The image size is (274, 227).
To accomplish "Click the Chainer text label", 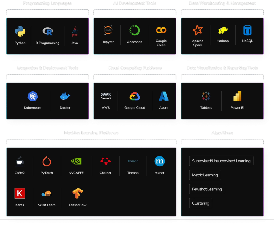I will point(105,173).
